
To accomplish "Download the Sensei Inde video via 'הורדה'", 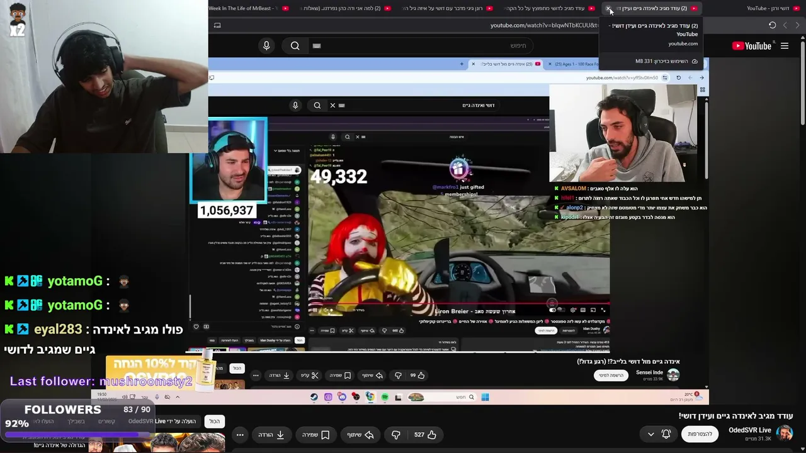I will (279, 375).
